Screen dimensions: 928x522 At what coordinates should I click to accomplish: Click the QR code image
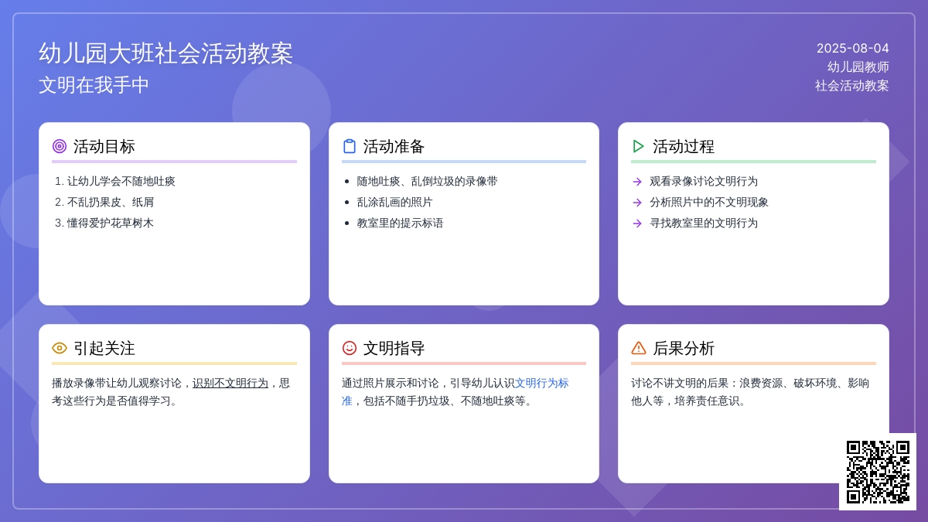point(878,472)
